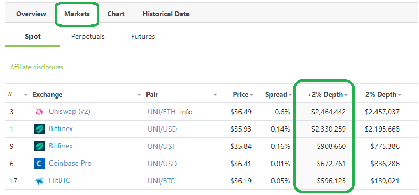Screen dimensions: 419x195
Task: Sort by +2% Depth column header
Action: [x=327, y=95]
